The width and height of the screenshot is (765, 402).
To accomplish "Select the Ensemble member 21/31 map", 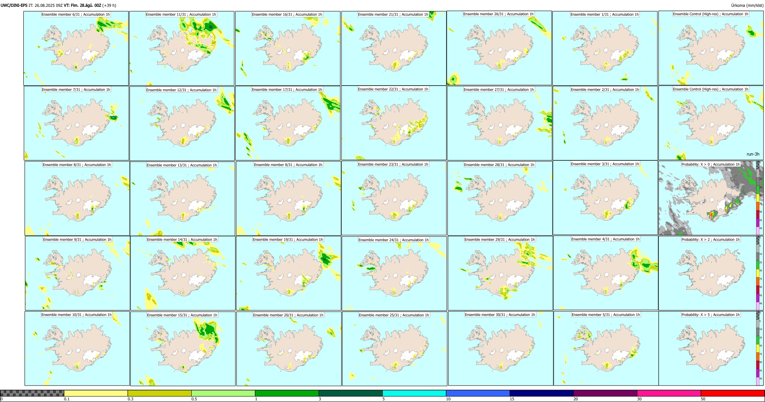I will click(x=393, y=48).
